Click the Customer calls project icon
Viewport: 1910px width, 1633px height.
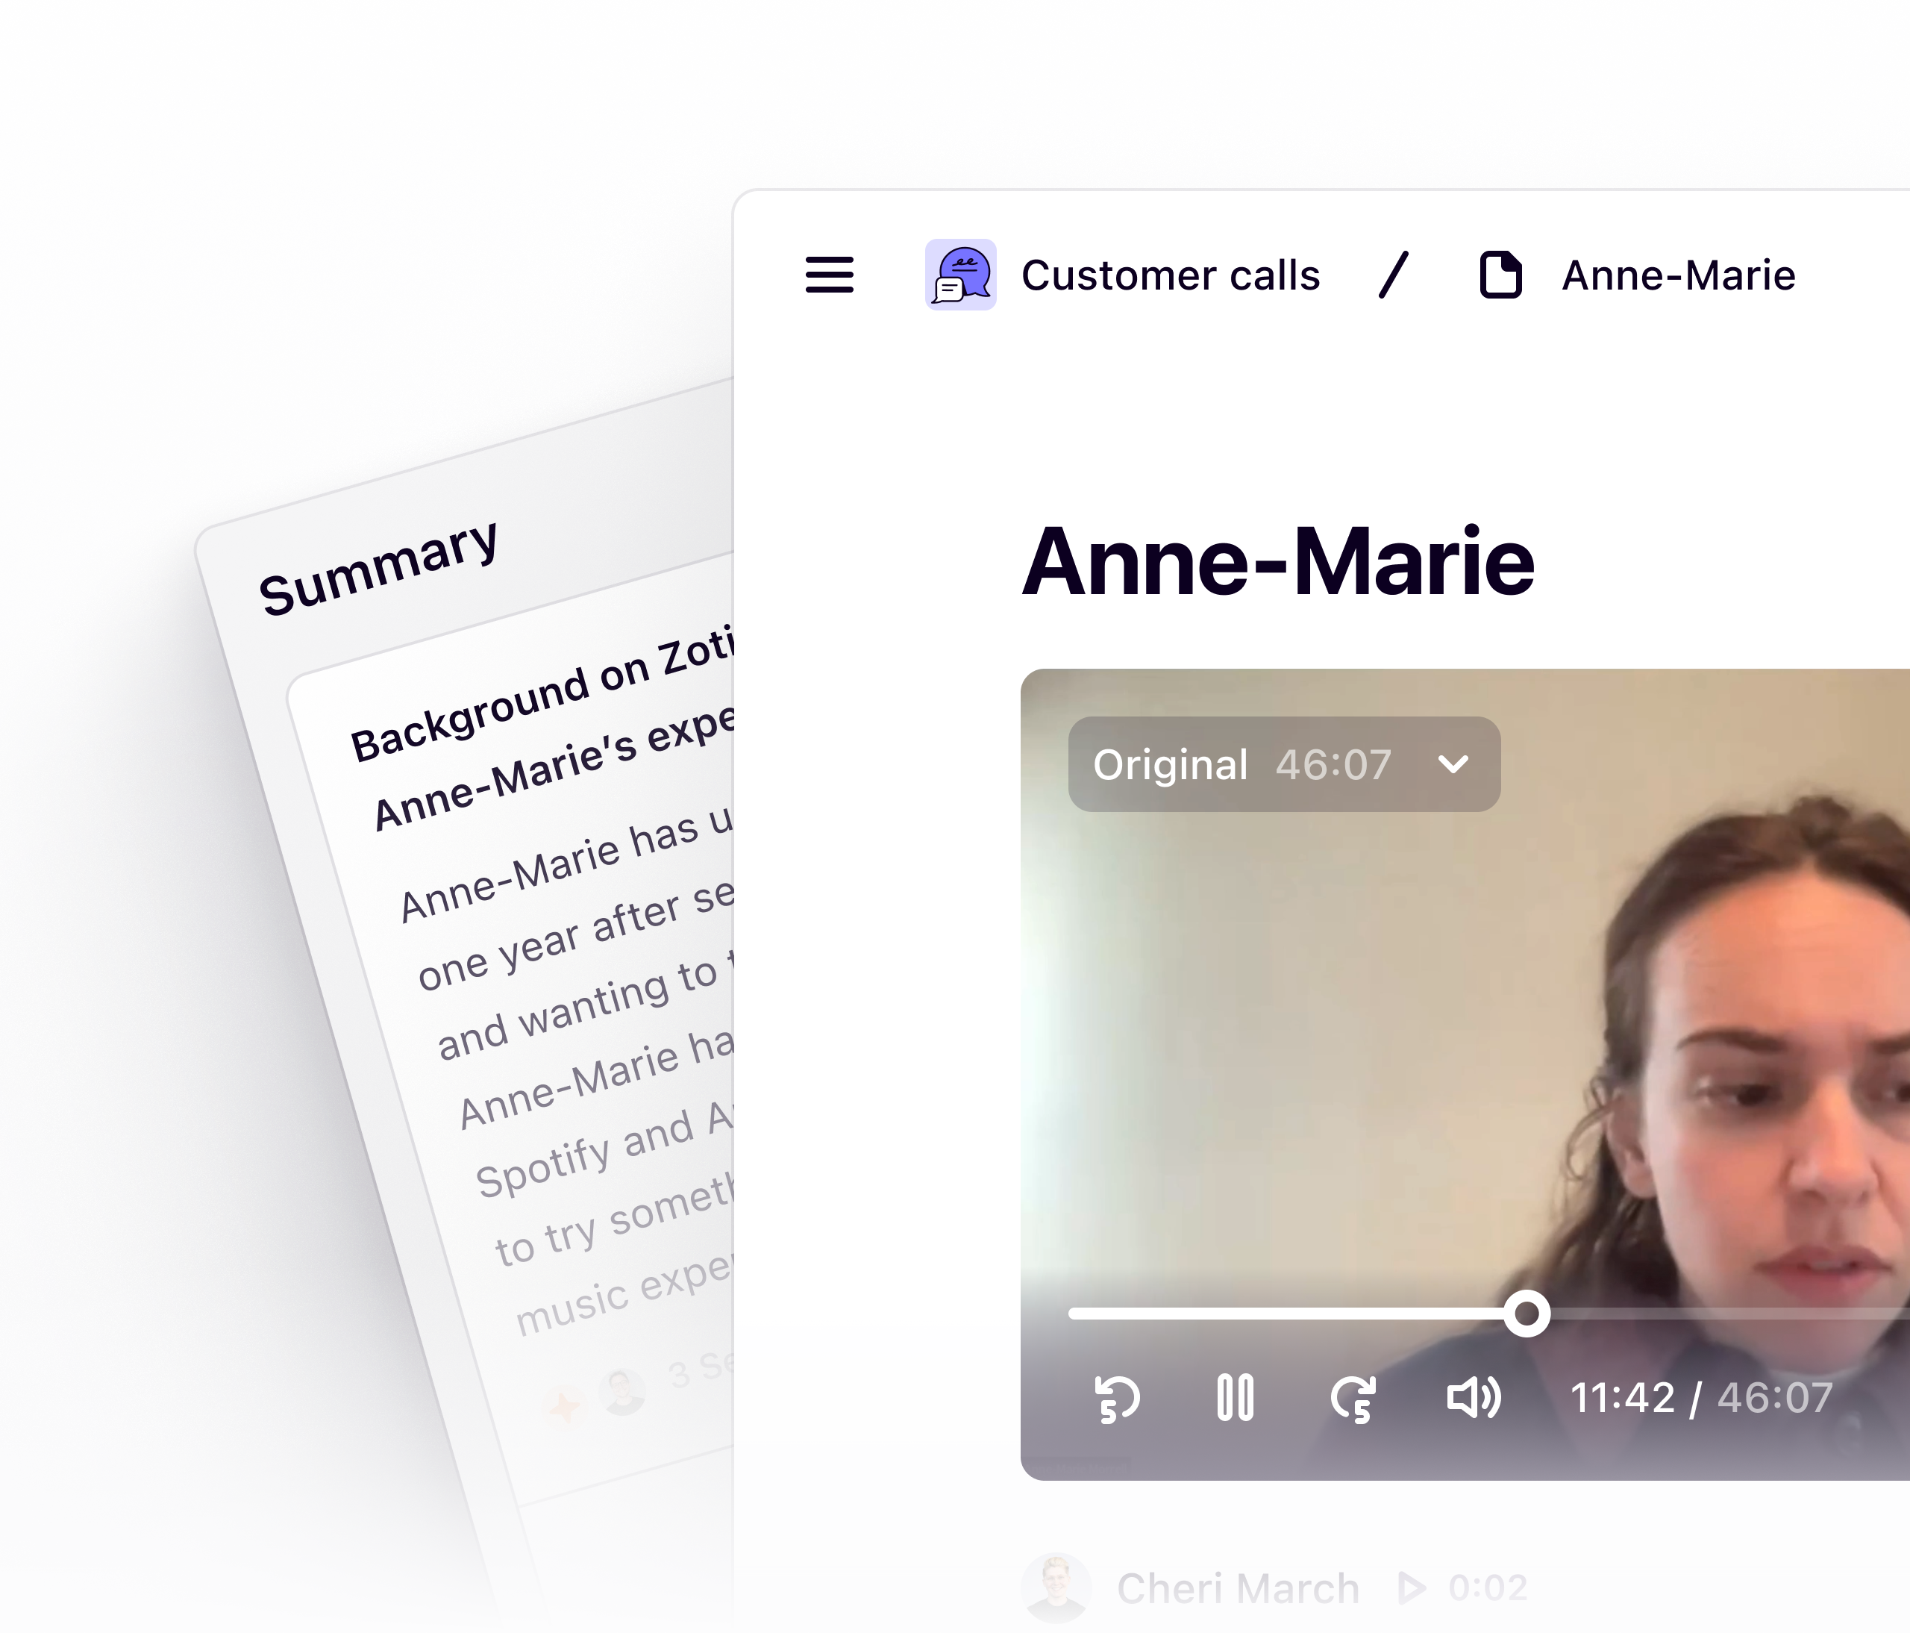(960, 275)
